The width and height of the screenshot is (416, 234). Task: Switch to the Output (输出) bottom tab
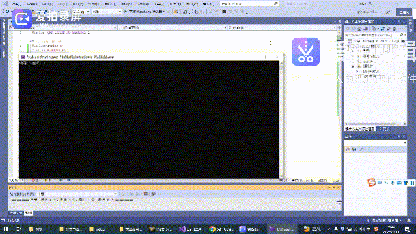pyautogui.click(x=29, y=213)
